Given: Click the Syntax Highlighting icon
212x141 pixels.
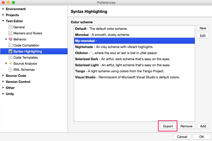Looking at the screenshot, I should [10, 52].
